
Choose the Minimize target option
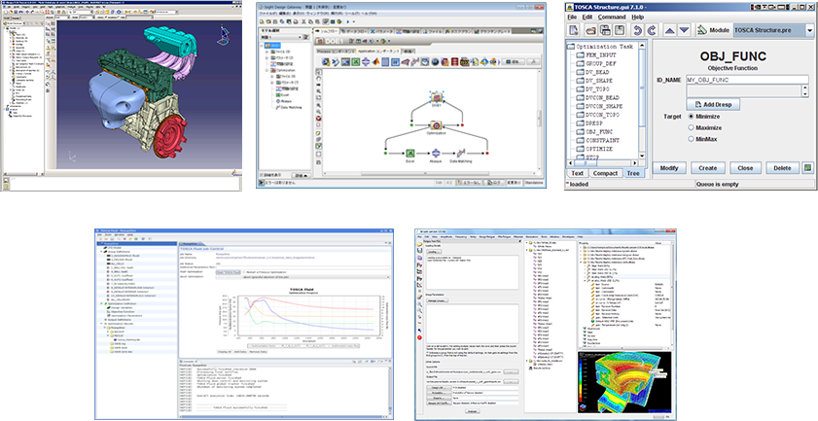tap(692, 117)
